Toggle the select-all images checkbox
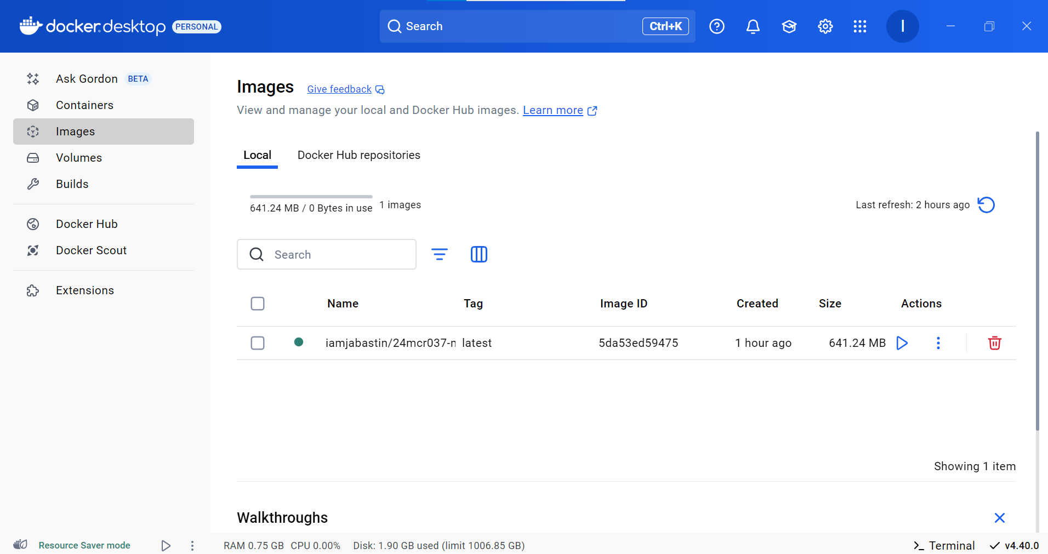 258,304
